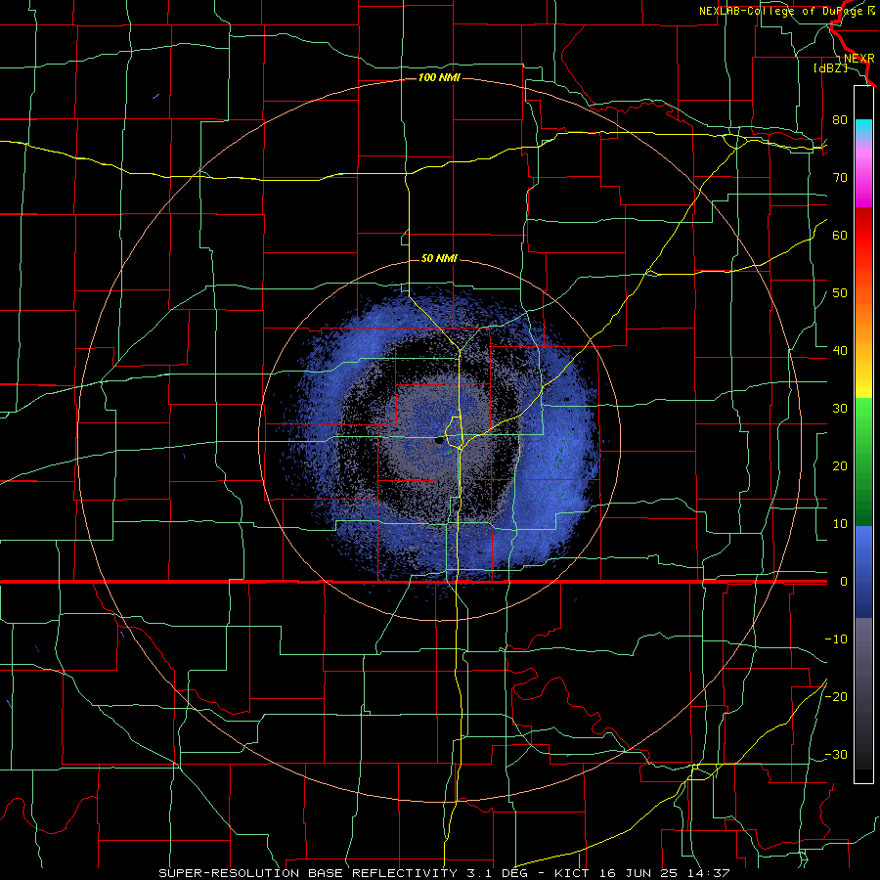The image size is (880, 880).
Task: Click the KICT station identifier in the caption
Action: pyautogui.click(x=572, y=873)
